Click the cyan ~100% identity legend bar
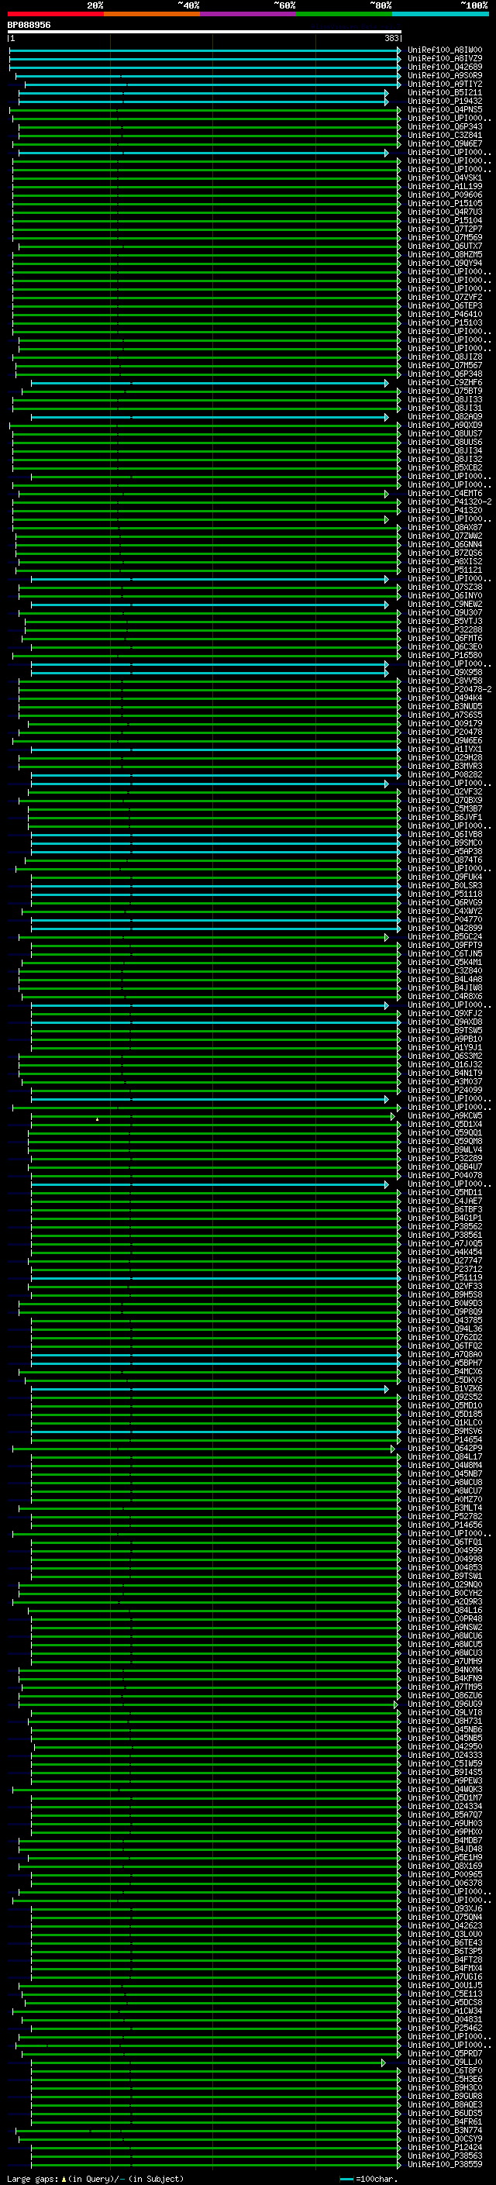The image size is (496, 2185). coord(441,14)
